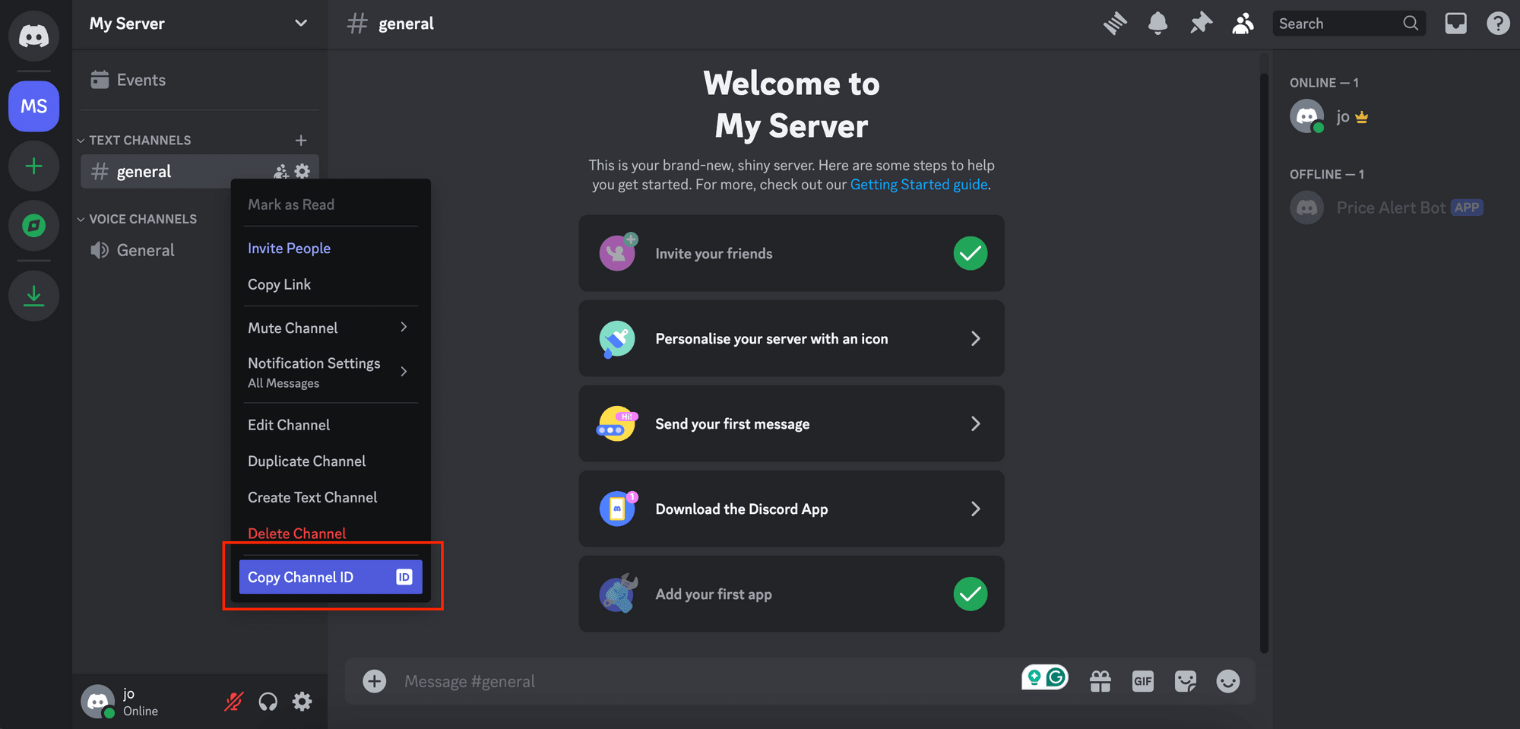Collapse the TEXT CHANNELS category
This screenshot has width=1520, height=729.
pos(81,140)
